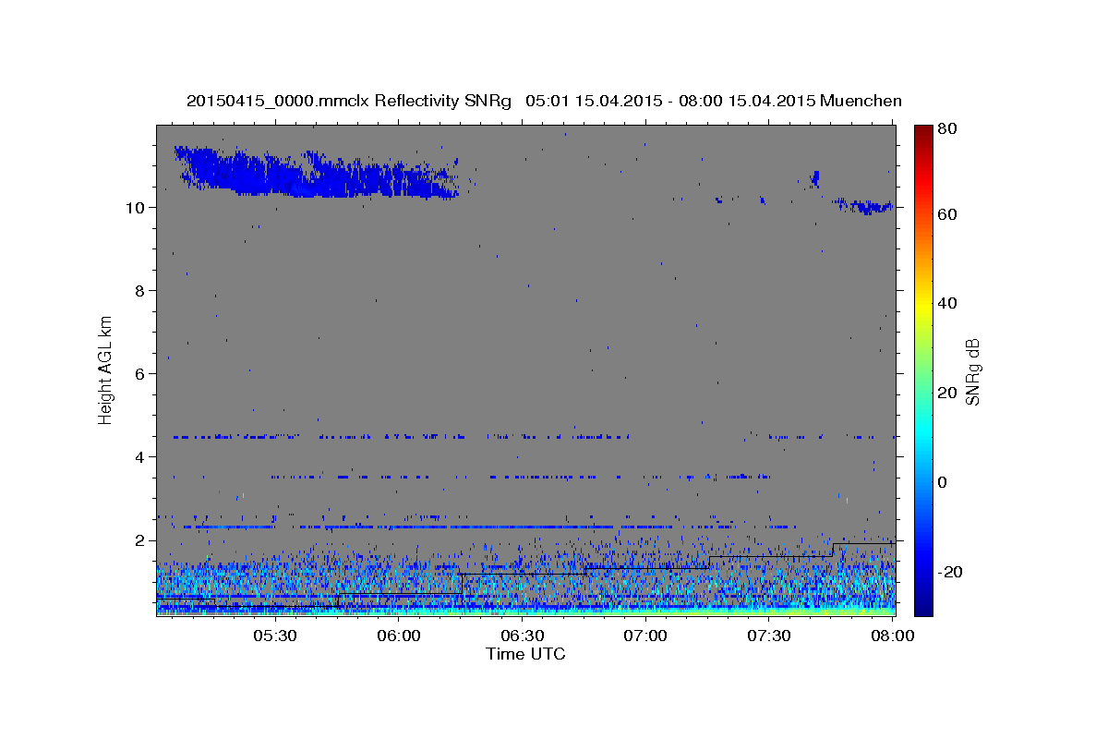Click the dark red top of colorbar
1108x739 pixels.
click(923, 131)
